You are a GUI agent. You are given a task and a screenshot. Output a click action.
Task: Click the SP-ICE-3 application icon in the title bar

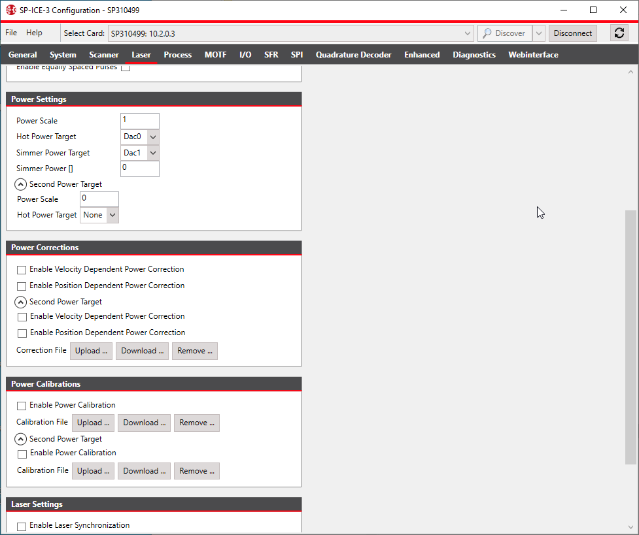(x=9, y=10)
